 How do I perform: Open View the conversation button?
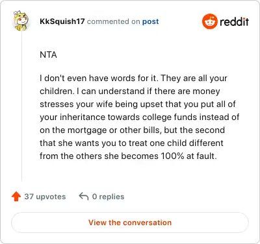pyautogui.click(x=130, y=223)
